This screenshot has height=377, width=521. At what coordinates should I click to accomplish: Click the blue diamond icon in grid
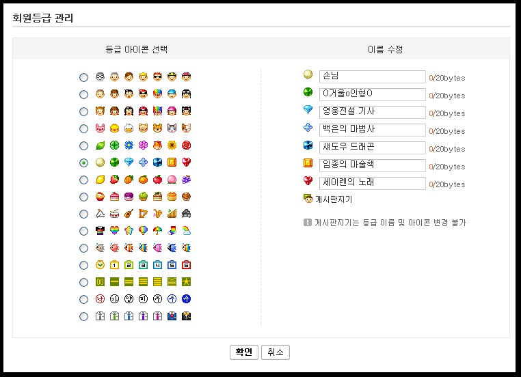pos(129,163)
